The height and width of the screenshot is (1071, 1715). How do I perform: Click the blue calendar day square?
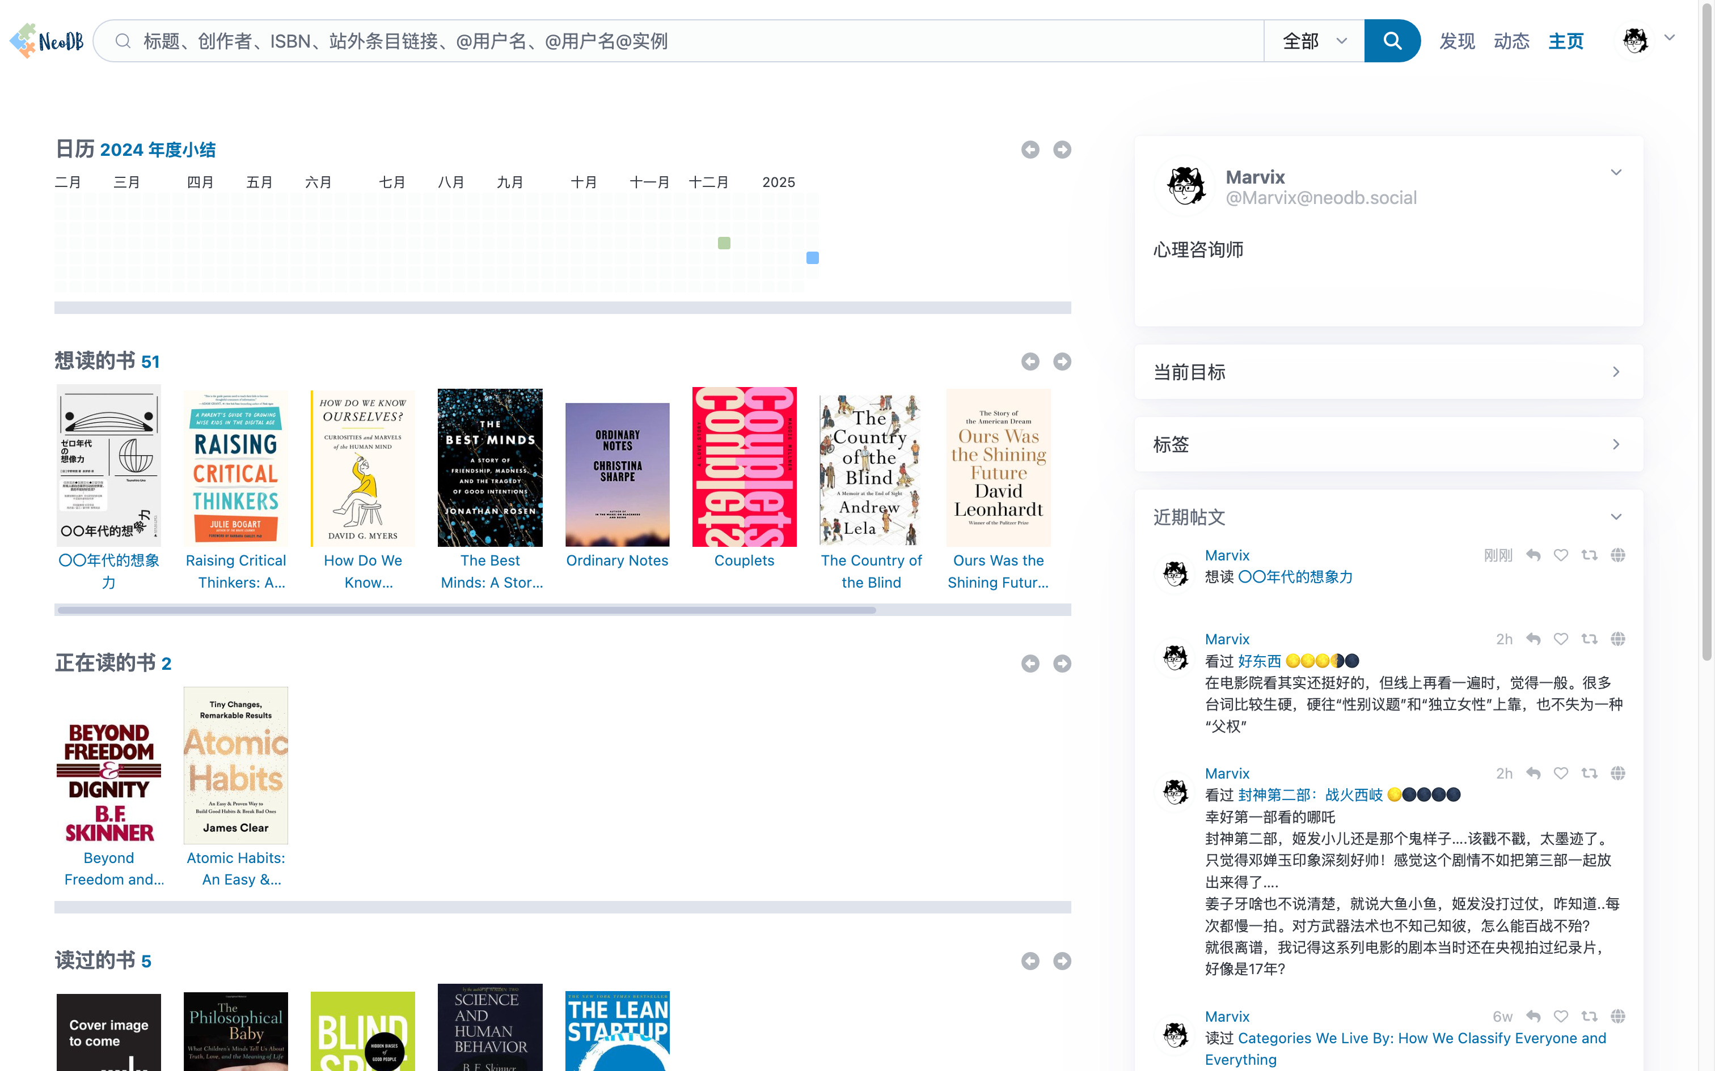(x=812, y=258)
